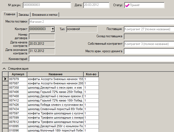This screenshot has height=132, width=174.
Task: Click name конфеты Трюфели шоколадные с ликеро
Action: coord(55,118)
